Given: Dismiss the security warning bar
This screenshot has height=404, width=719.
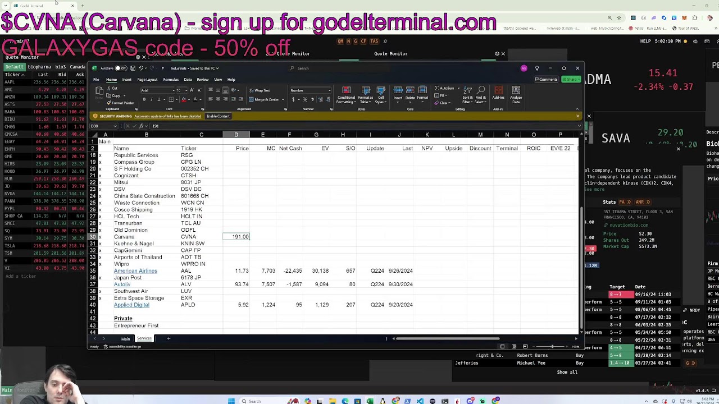Looking at the screenshot, I should point(577,116).
